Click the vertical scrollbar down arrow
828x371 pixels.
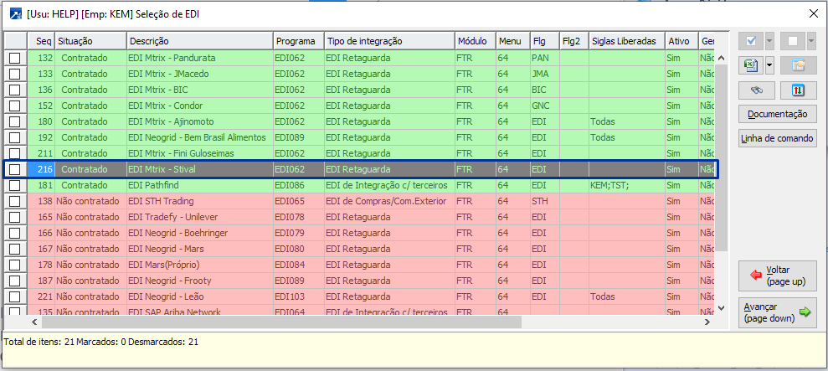coord(722,307)
